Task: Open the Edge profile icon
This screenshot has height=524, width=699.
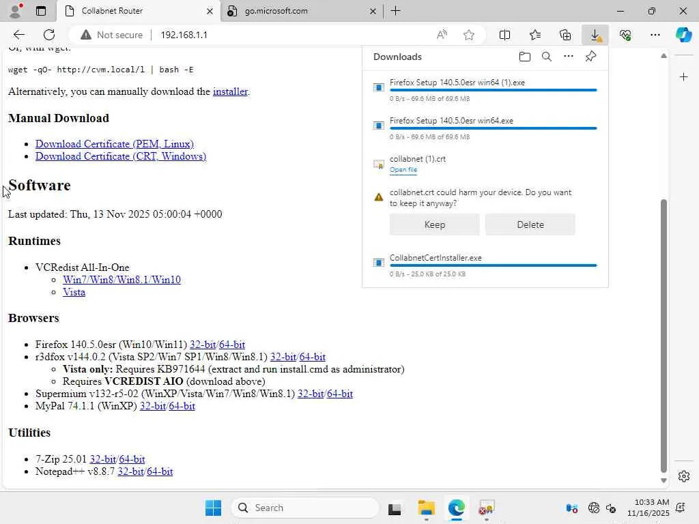Action: click(16, 11)
